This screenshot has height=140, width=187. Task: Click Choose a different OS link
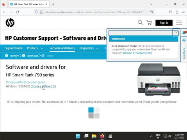[x=43, y=86]
